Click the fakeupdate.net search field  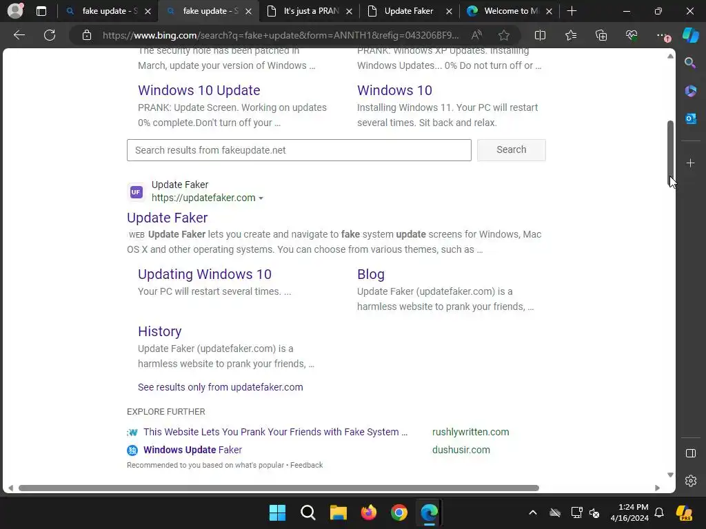pyautogui.click(x=299, y=150)
